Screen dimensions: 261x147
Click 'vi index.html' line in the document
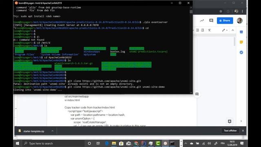72,100
